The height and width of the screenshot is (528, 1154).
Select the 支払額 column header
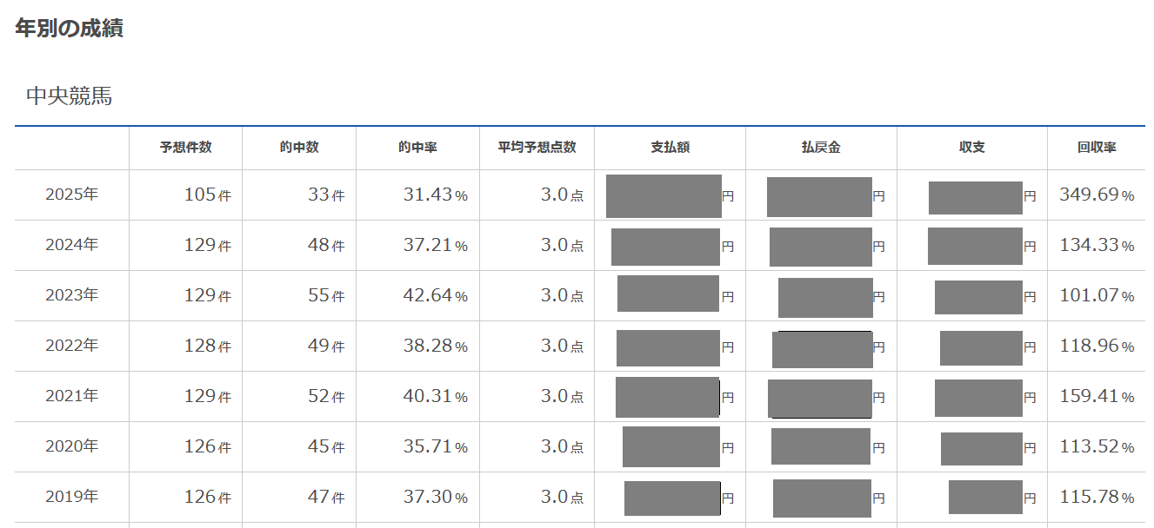pos(670,148)
